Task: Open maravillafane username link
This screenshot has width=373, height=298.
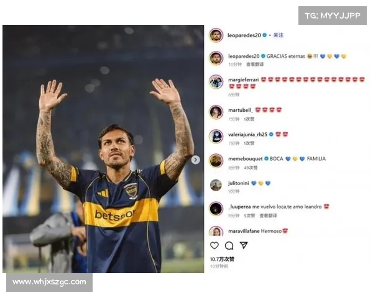Action: click(244, 231)
